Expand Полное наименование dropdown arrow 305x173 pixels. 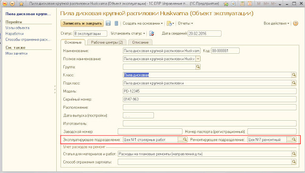(x=198, y=59)
